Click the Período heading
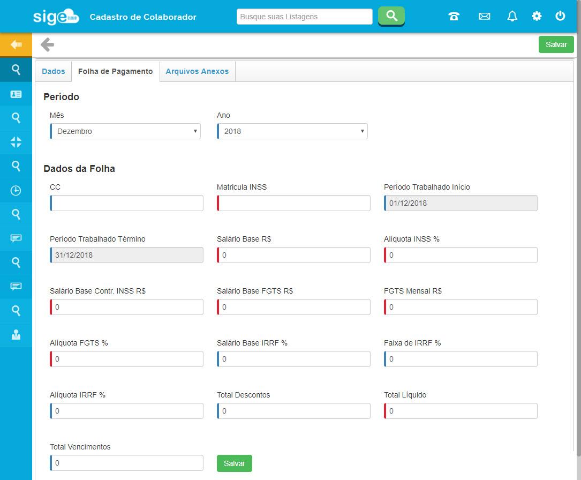581x480 pixels. click(x=61, y=97)
